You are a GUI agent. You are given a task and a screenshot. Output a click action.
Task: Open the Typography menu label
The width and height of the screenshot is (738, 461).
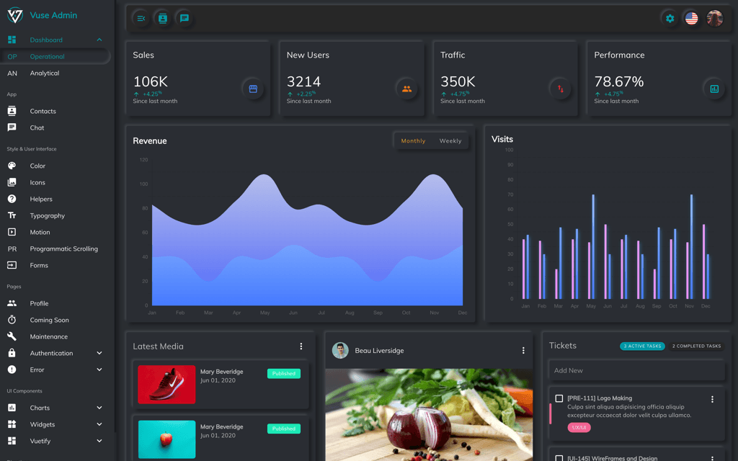47,215
